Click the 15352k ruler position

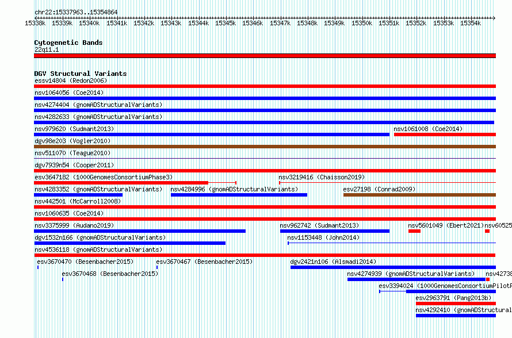tap(416, 23)
